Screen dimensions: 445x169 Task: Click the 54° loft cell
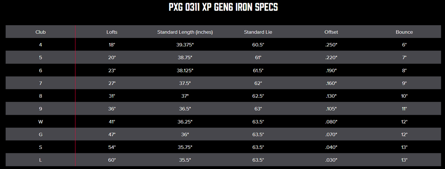point(112,147)
